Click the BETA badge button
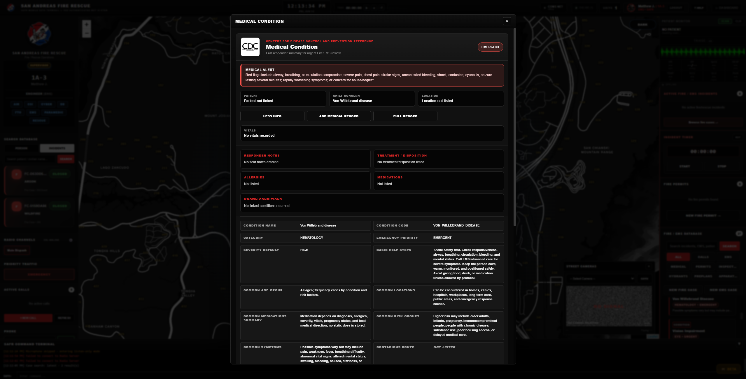The height and width of the screenshot is (379, 746). [729, 369]
